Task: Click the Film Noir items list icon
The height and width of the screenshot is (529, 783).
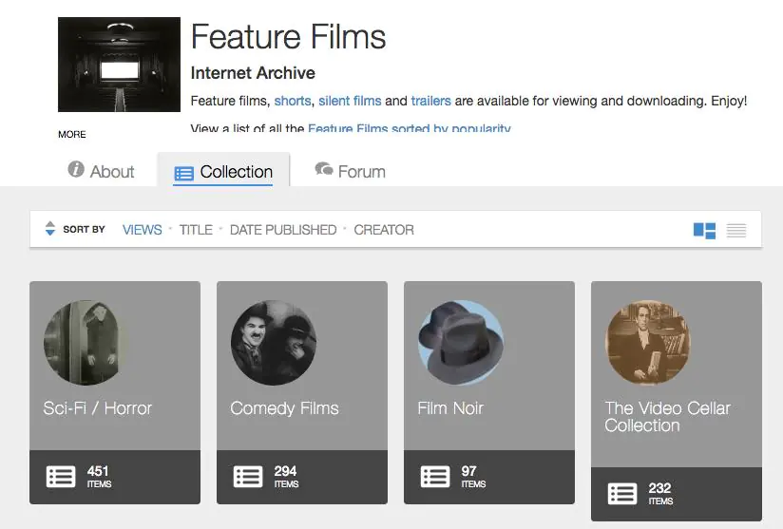Action: point(435,477)
